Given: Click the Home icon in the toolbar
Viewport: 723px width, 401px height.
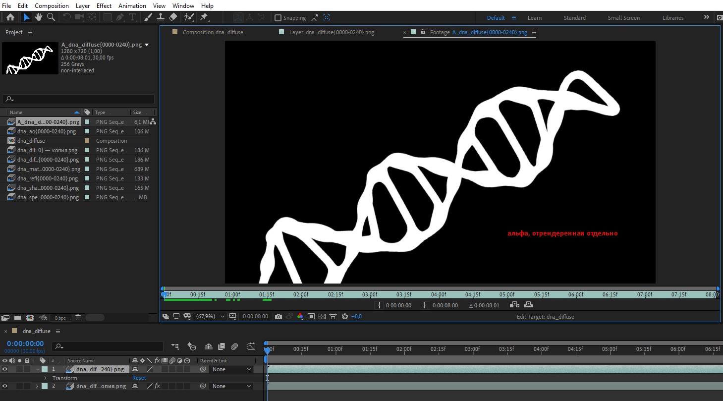Looking at the screenshot, I should click(10, 17).
